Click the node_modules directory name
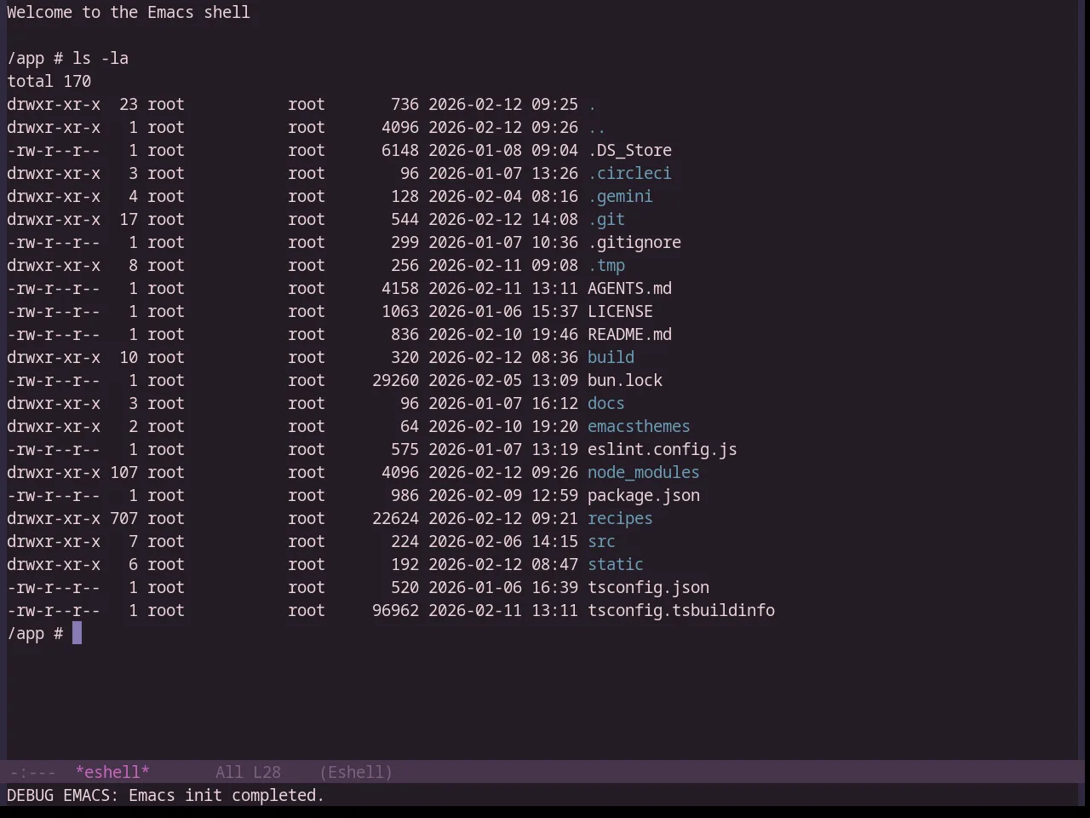 click(644, 472)
